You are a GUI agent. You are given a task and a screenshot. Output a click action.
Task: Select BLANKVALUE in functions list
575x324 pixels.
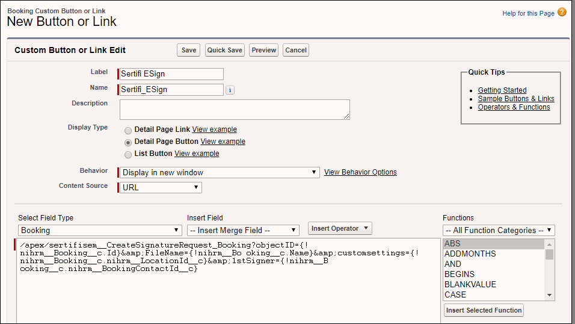click(x=494, y=285)
